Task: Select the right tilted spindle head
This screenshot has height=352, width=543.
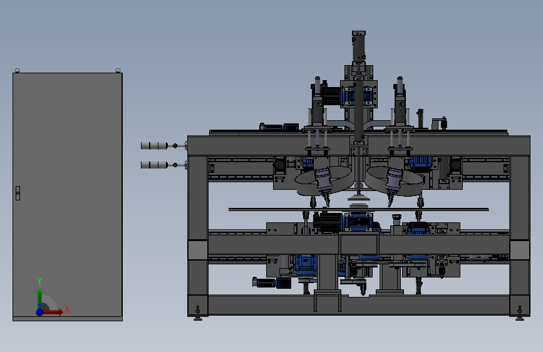Action: 393,187
